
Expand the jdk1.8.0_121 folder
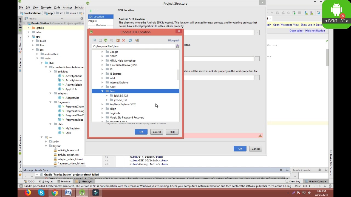[107, 95]
